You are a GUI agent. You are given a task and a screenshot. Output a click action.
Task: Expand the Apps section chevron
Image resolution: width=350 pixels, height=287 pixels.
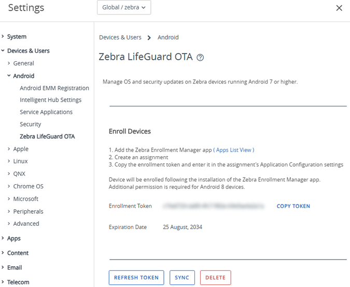point(3,238)
